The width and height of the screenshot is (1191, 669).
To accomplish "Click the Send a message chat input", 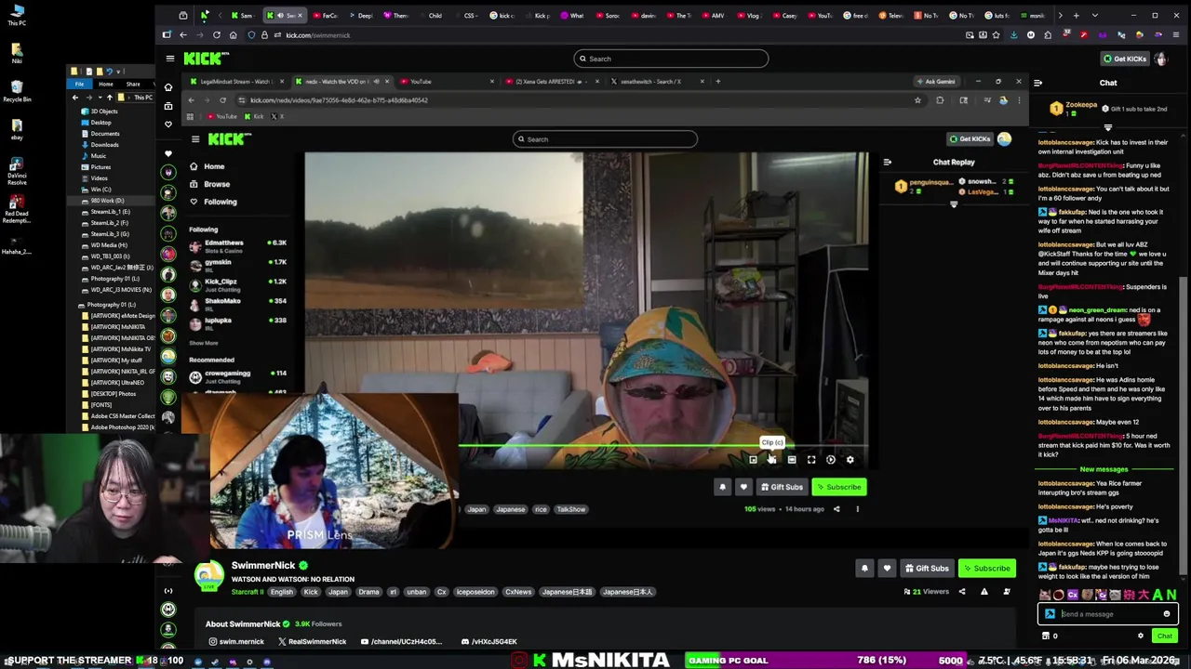I will tap(1107, 614).
